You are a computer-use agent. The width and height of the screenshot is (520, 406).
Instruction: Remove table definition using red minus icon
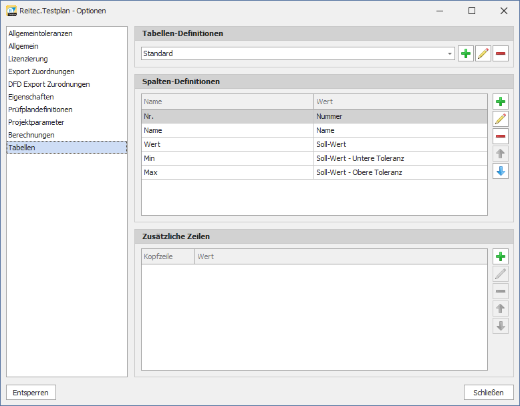[501, 54]
